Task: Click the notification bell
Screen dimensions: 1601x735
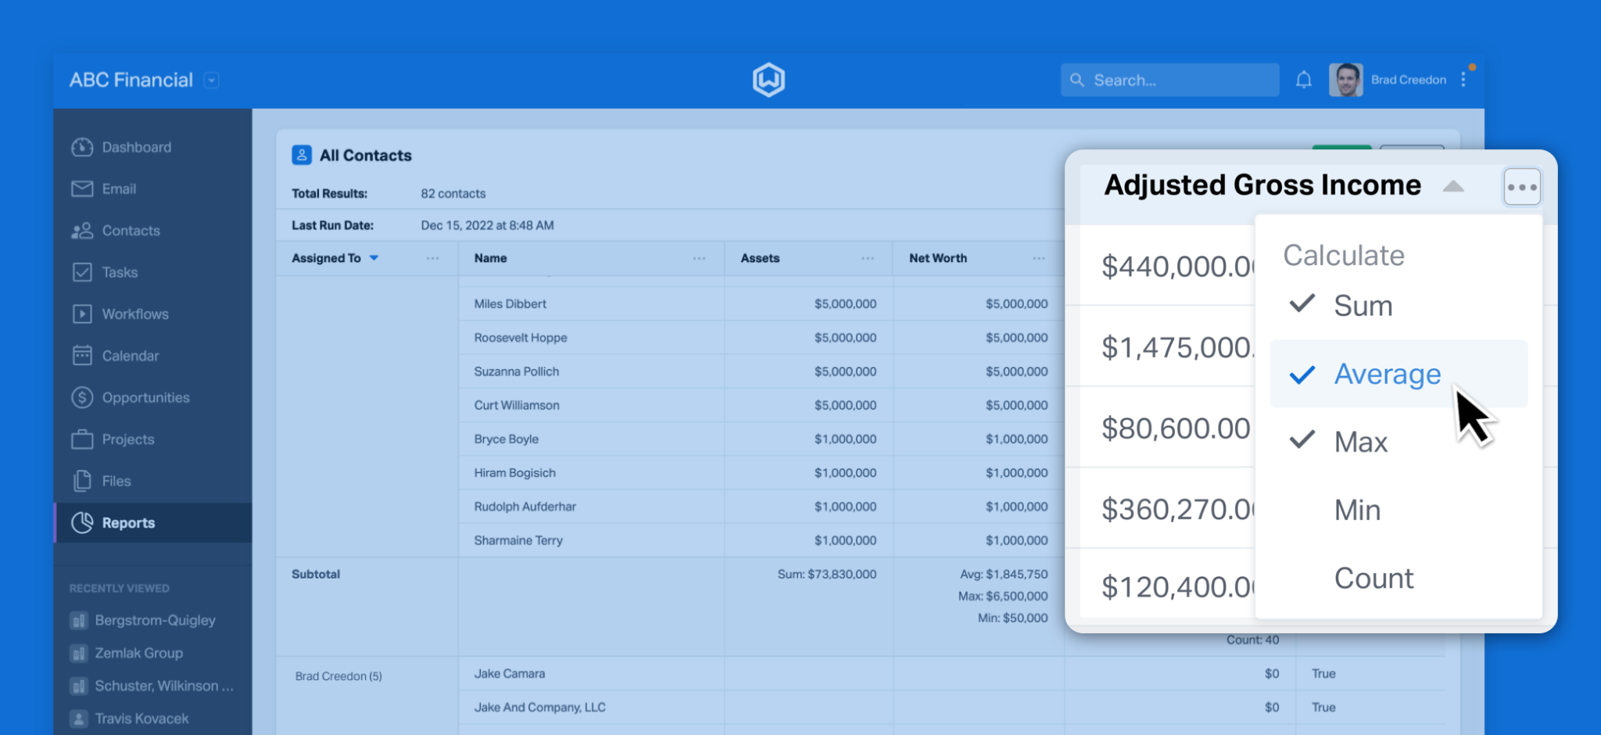Action: click(x=1303, y=79)
